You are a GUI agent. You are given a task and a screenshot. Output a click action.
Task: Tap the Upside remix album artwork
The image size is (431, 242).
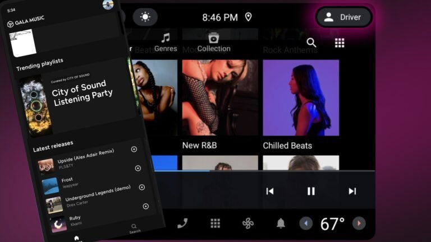pos(46,166)
